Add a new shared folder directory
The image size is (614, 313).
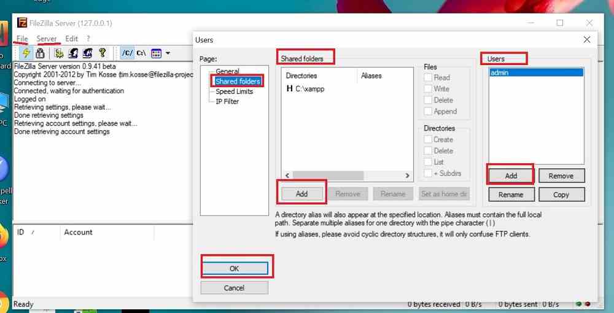tap(301, 194)
